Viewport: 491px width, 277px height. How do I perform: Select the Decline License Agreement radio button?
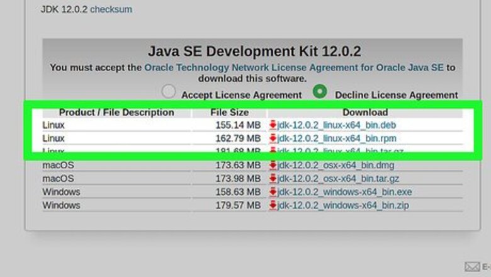tap(320, 91)
